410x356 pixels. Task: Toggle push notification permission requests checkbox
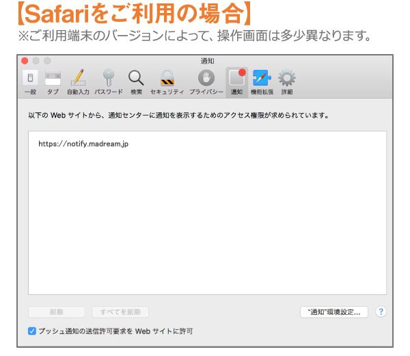pos(32,331)
